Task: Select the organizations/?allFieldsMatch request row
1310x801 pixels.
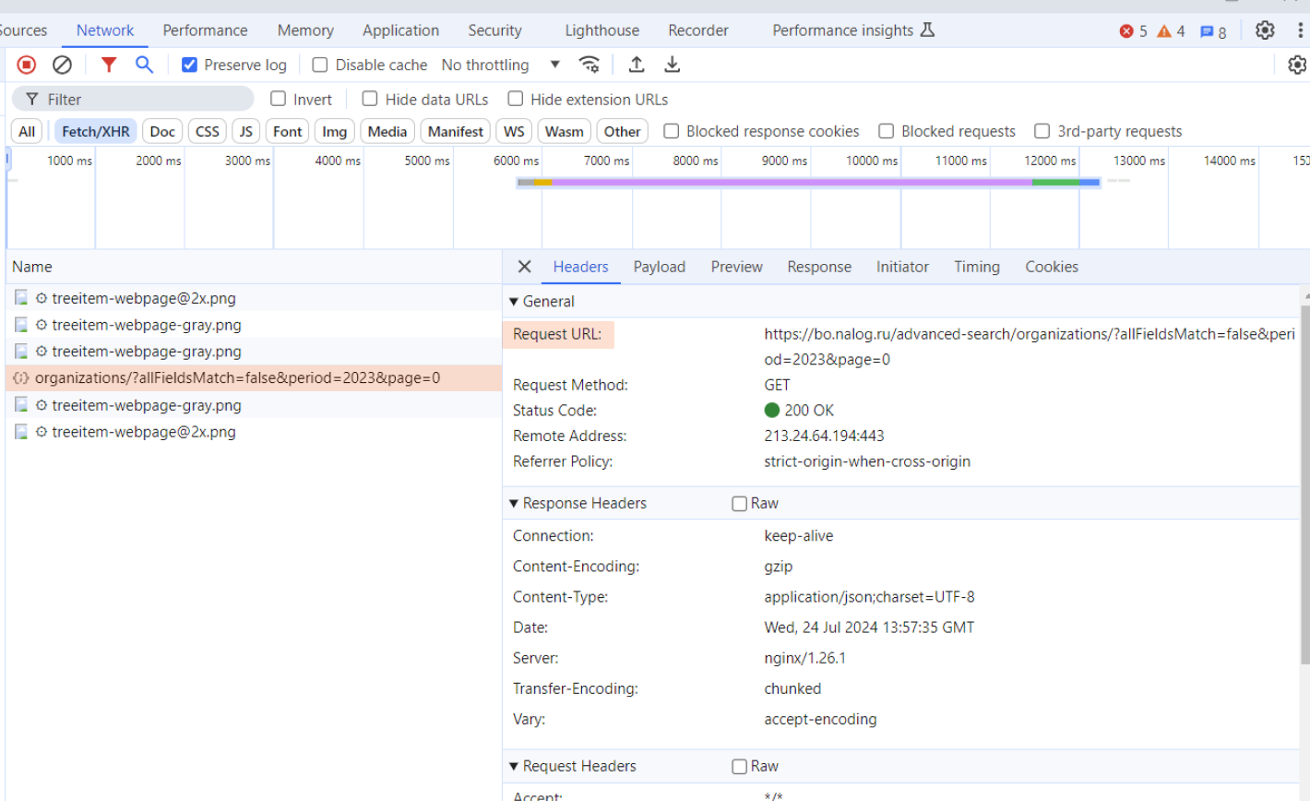Action: point(254,378)
